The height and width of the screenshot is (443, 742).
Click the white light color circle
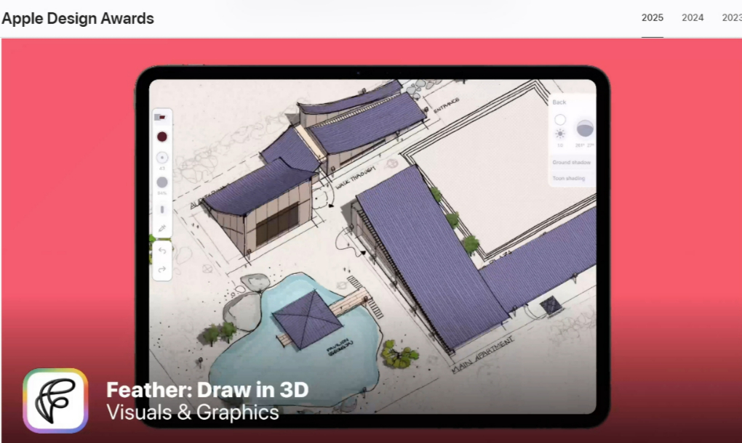pos(560,120)
